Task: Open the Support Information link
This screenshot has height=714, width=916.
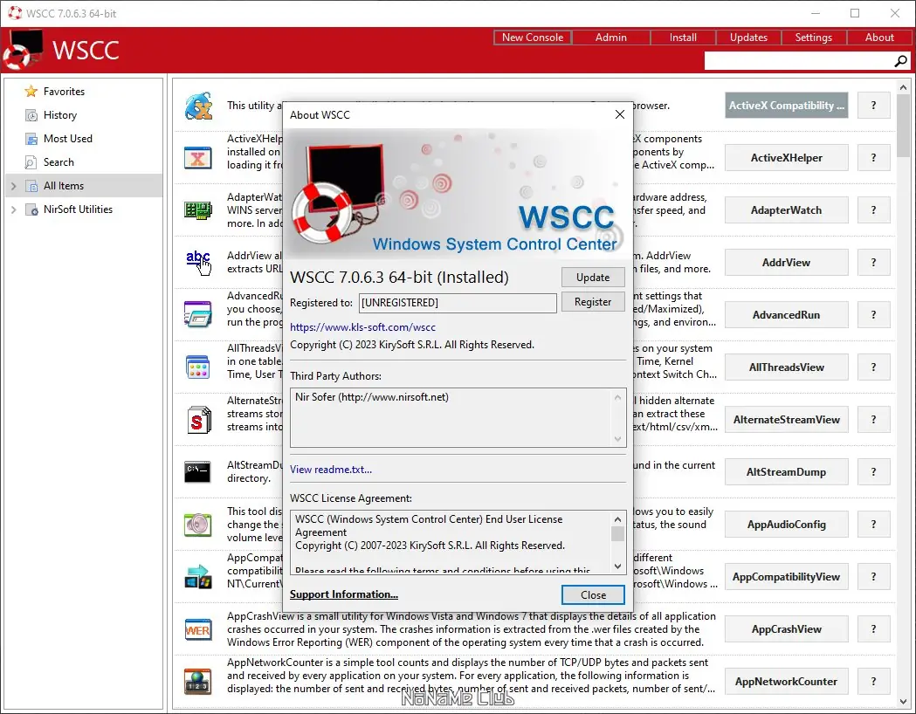Action: 344,594
